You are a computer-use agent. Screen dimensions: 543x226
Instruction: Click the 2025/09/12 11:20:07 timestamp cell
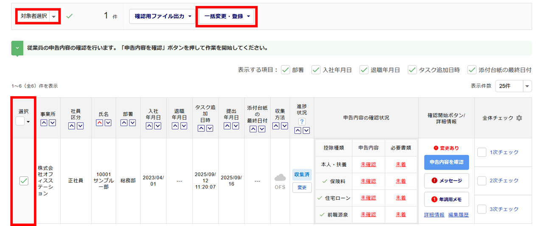coord(205,180)
